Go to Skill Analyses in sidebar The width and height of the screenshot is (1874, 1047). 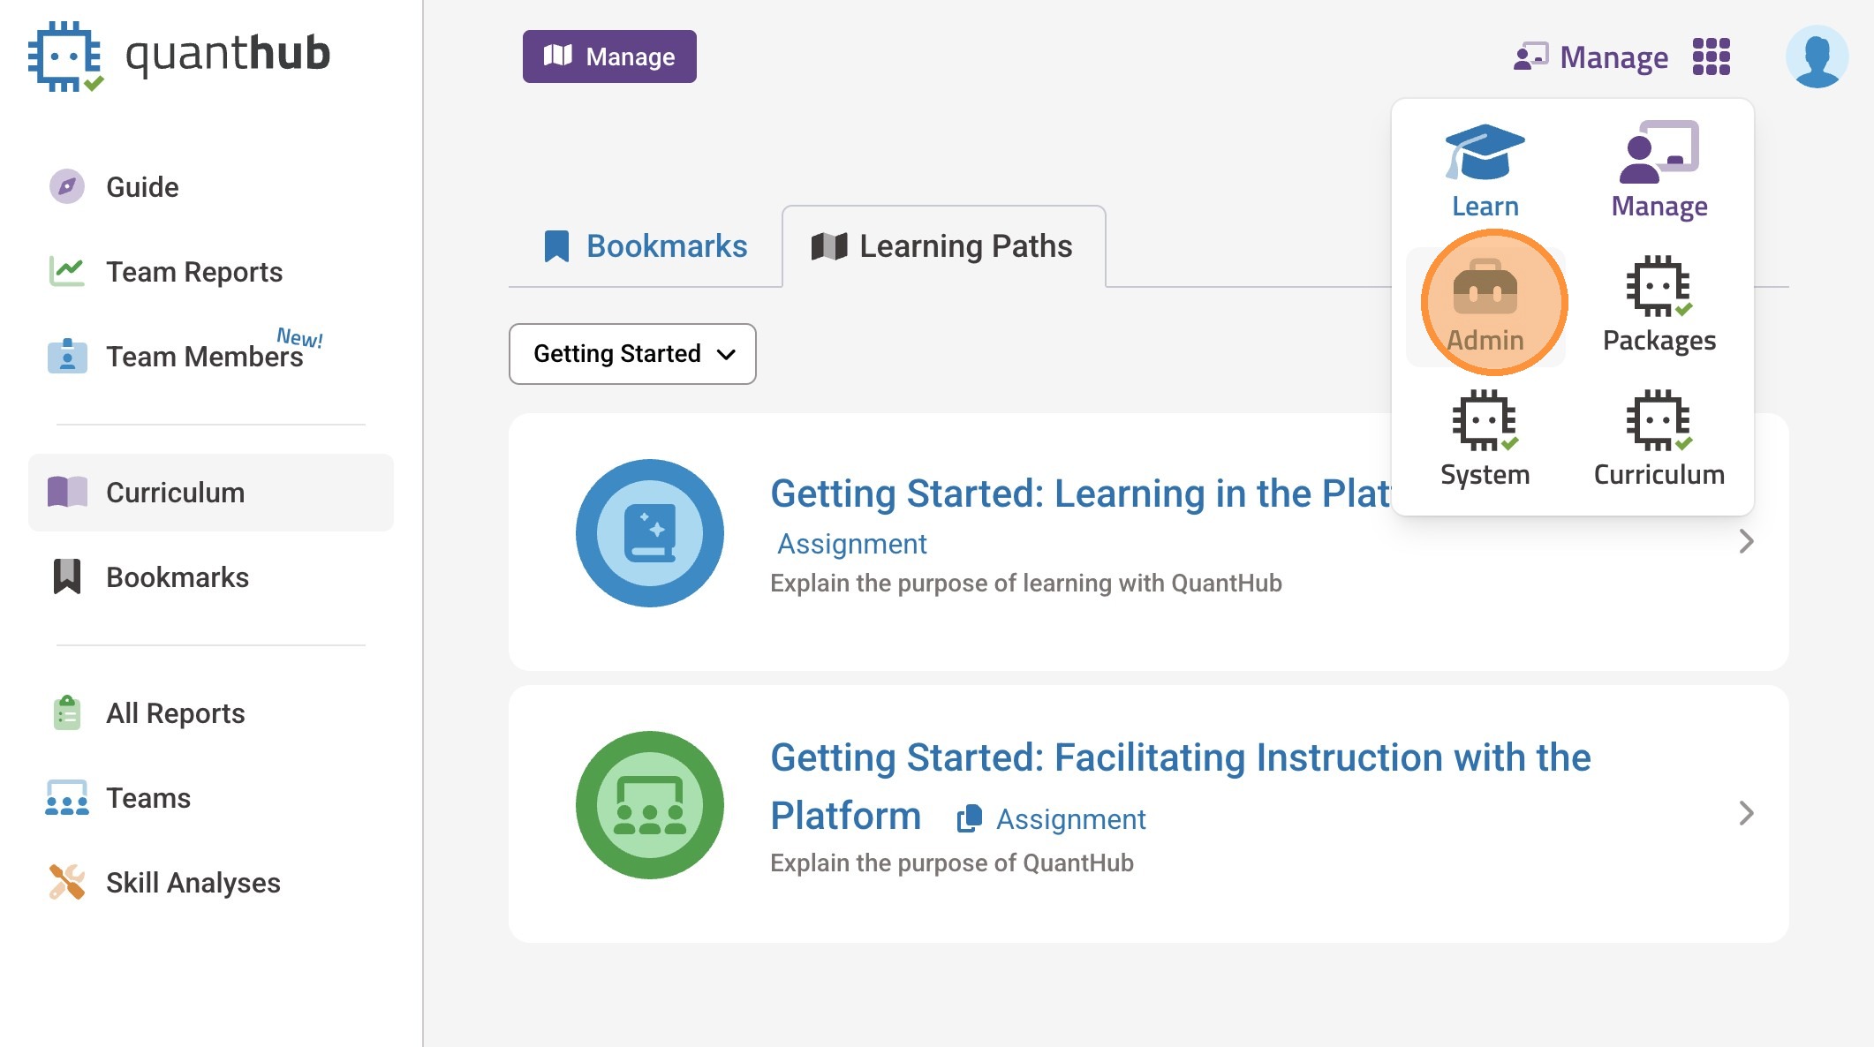point(193,883)
